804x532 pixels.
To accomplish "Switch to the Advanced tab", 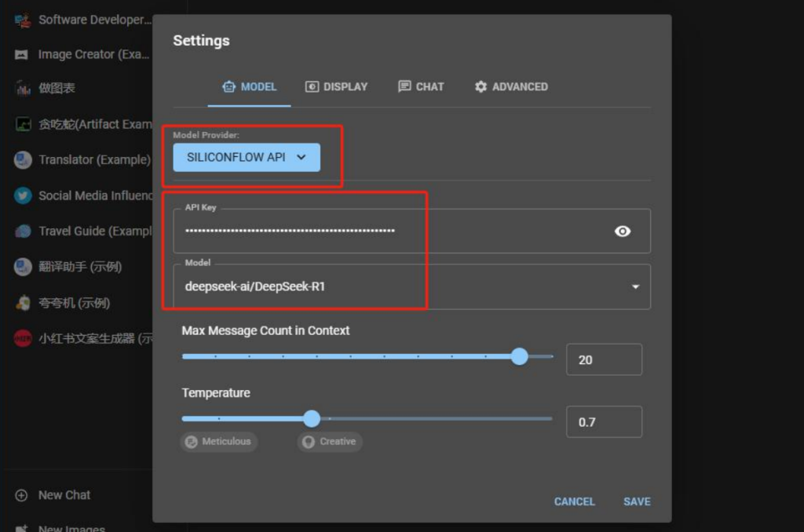I will click(x=511, y=86).
